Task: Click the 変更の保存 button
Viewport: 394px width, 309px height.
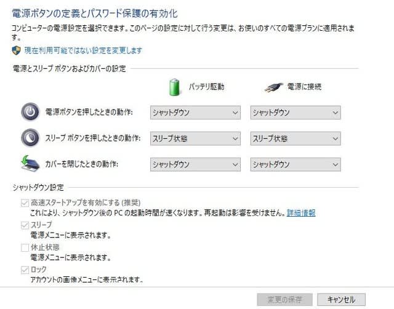Action: [x=284, y=300]
